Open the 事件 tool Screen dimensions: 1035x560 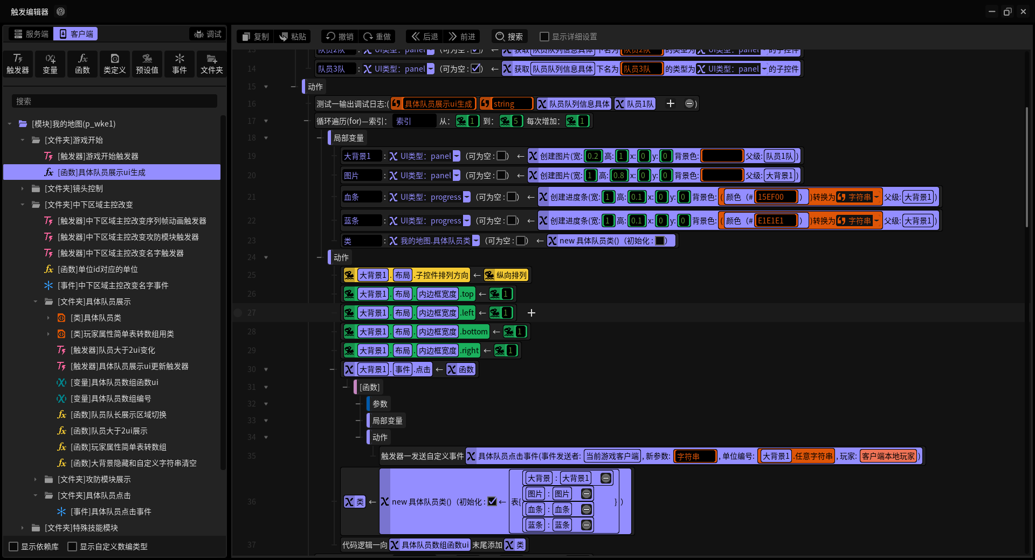click(180, 64)
